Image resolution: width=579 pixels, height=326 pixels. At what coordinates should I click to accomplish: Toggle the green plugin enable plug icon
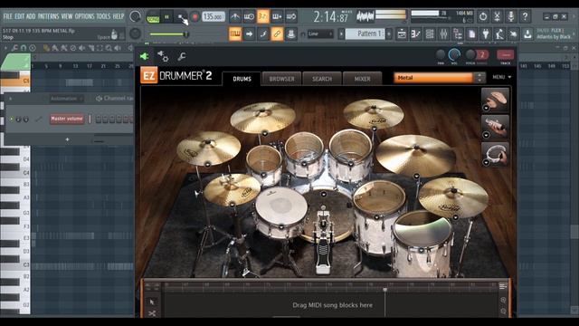pyautogui.click(x=145, y=56)
